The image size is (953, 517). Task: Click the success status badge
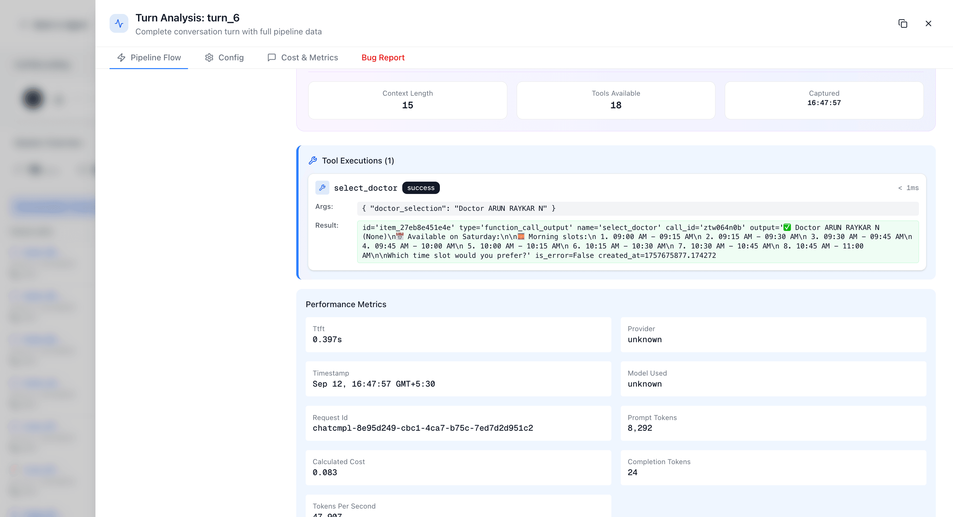421,187
